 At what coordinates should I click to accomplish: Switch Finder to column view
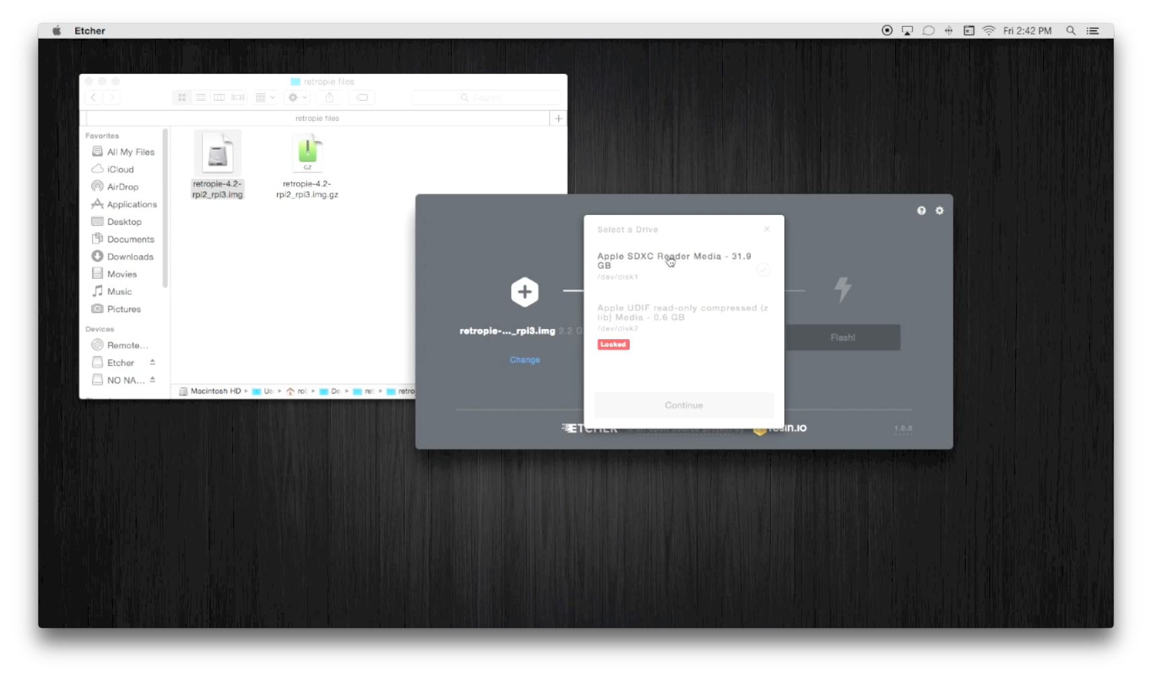click(219, 97)
